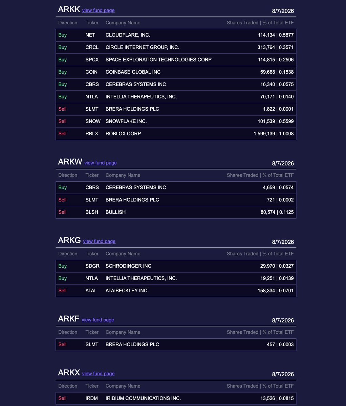Open ARKX view fund page link
Screen dimensions: 346x406
(98, 374)
